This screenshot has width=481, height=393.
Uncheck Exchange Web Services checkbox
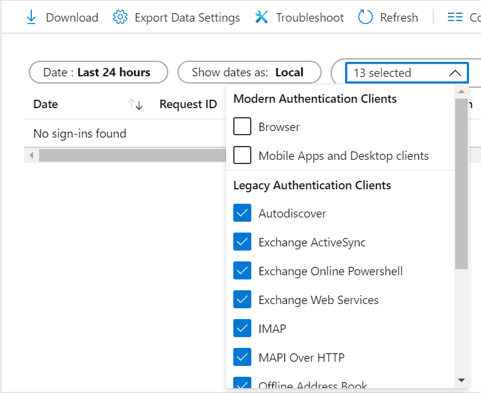(x=242, y=299)
